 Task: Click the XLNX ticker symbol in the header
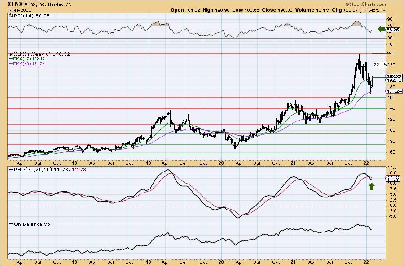15,4
